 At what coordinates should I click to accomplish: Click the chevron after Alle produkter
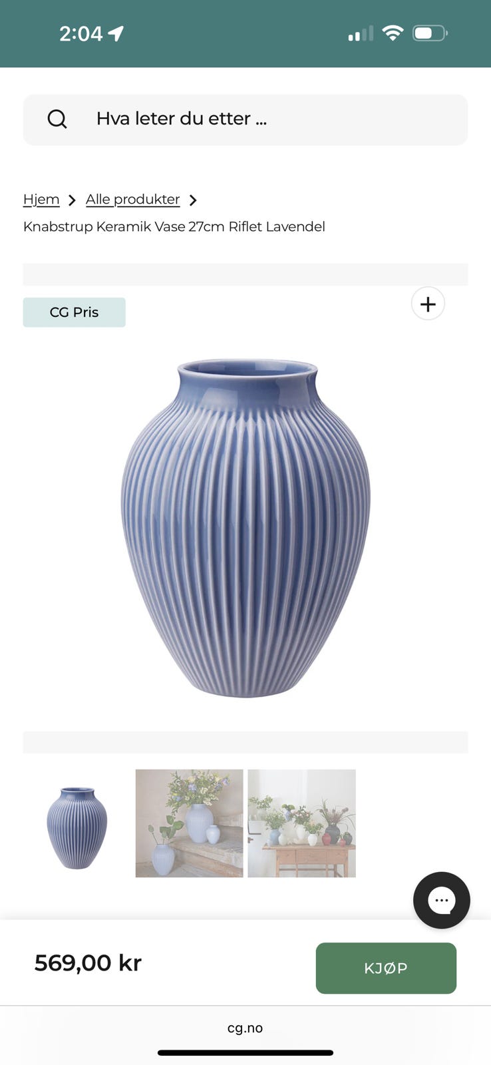193,200
